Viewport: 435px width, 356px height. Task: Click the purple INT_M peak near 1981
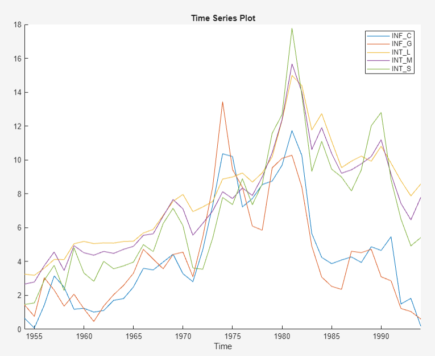(x=292, y=64)
